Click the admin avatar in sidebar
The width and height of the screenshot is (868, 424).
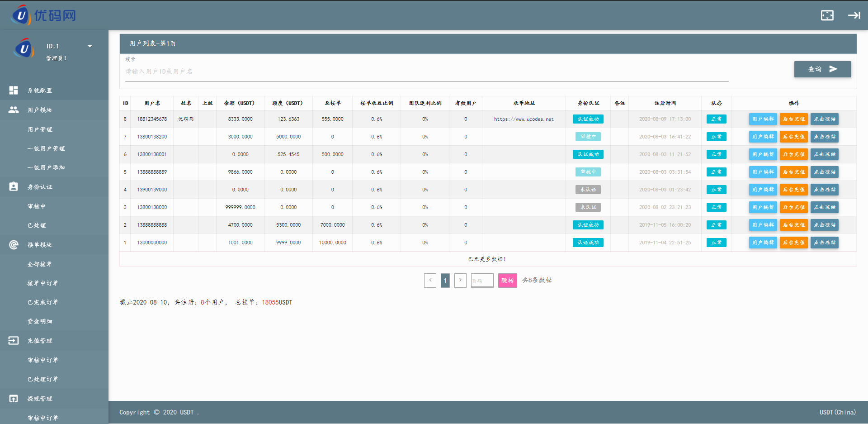(x=24, y=48)
